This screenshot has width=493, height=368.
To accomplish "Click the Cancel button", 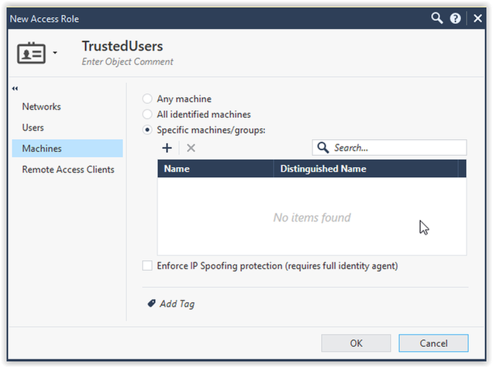I will tap(433, 343).
